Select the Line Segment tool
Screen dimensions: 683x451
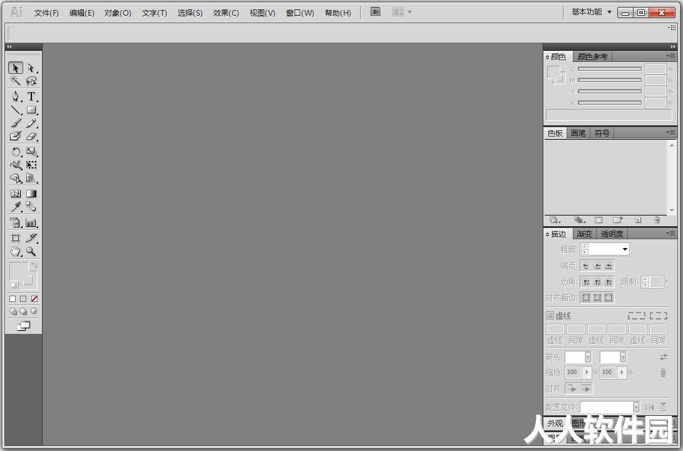pyautogui.click(x=15, y=110)
